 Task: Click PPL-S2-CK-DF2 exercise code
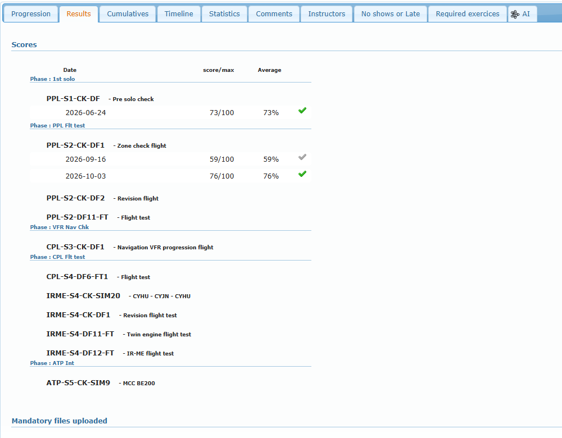pos(75,198)
